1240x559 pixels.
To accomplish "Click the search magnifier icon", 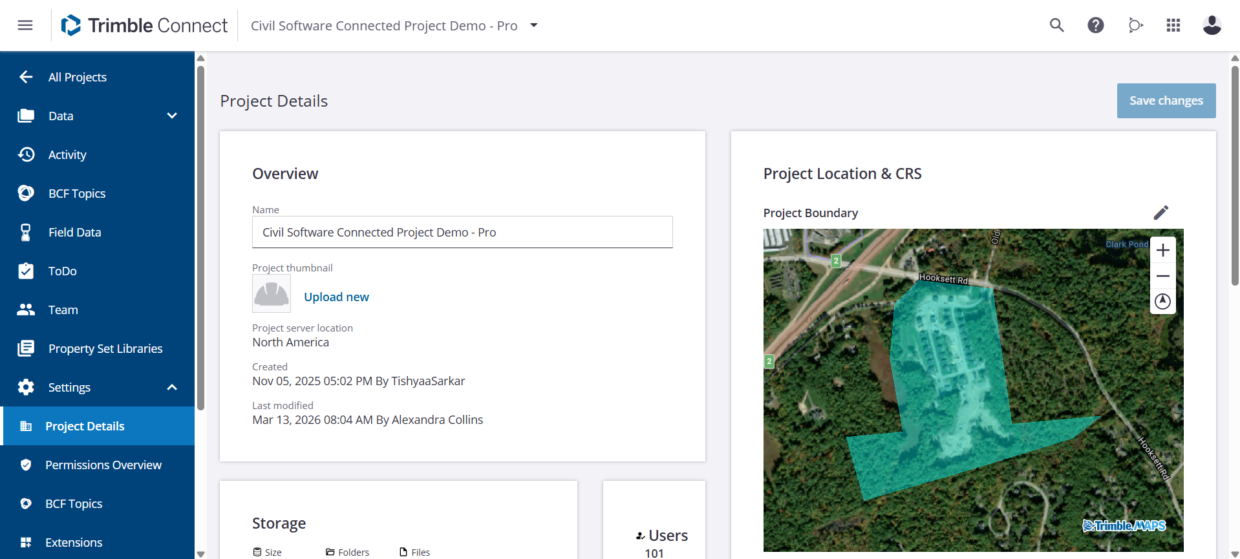I will click(1056, 25).
